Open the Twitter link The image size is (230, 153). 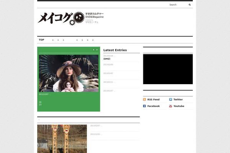178,99
